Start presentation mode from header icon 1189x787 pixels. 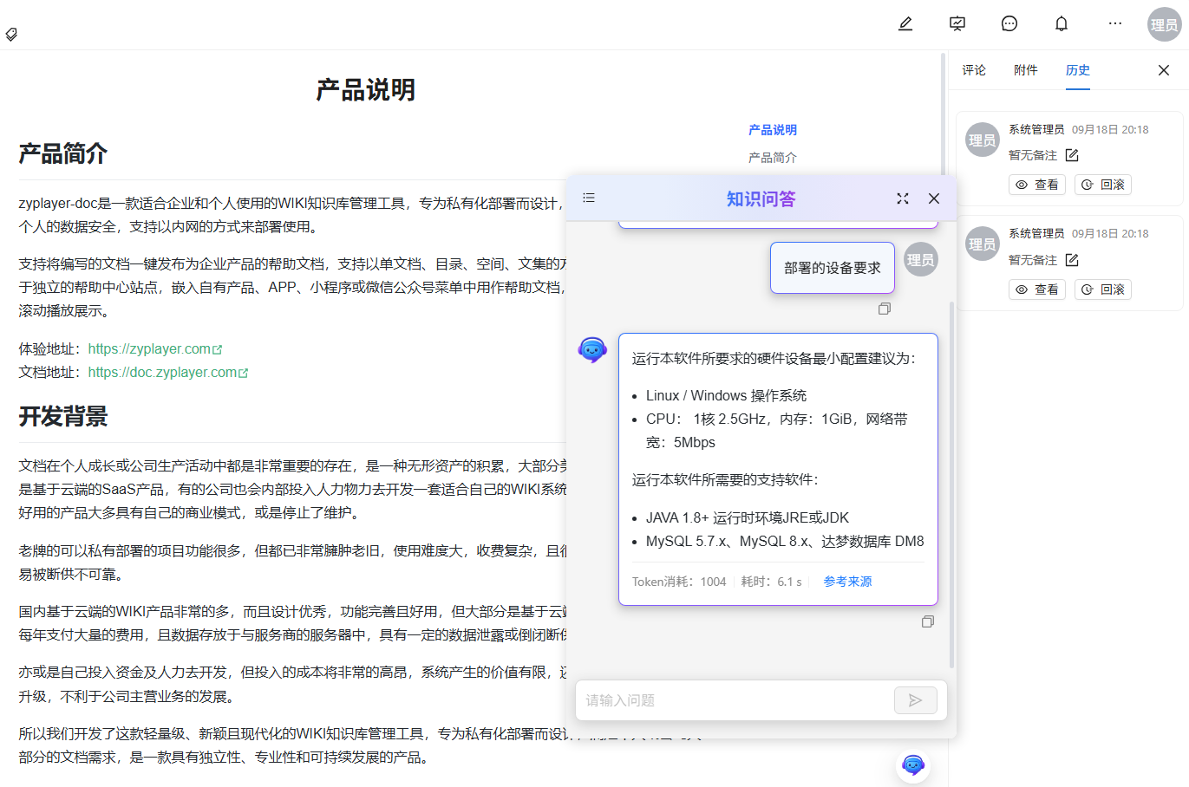coord(957,23)
